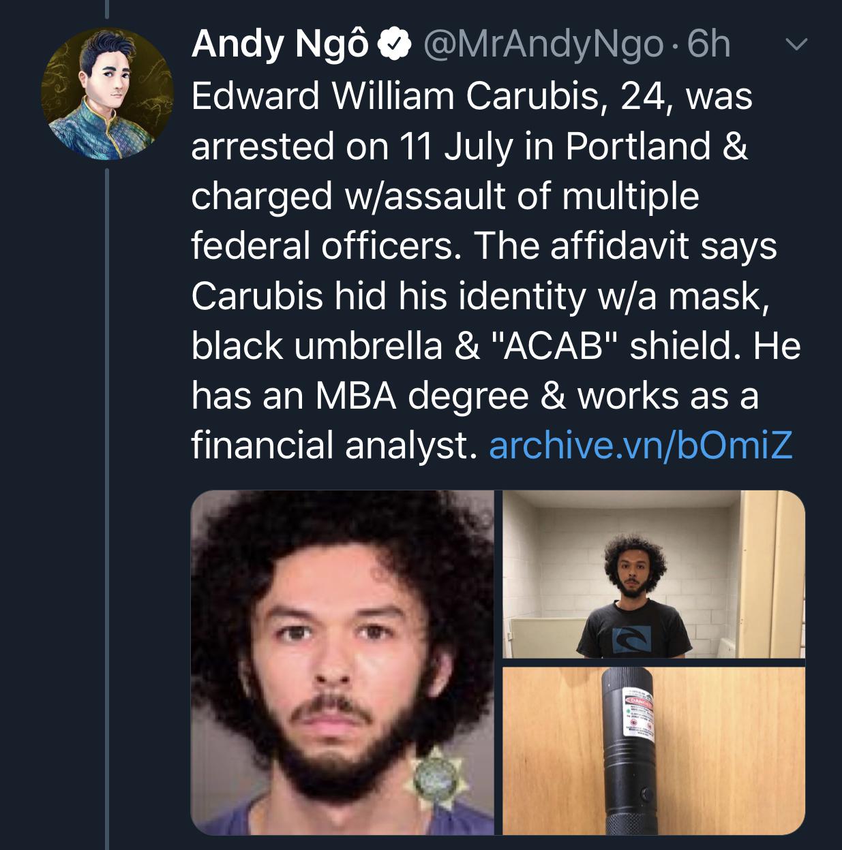Click the thread line above the avatar
Image resolution: width=842 pixels, height=850 pixels.
pos(107,14)
